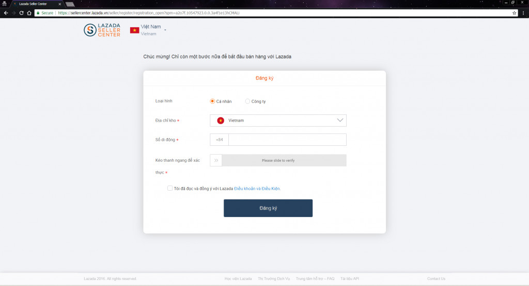529x286 pixels.
Task: Click the browser home icon
Action: tap(29, 13)
